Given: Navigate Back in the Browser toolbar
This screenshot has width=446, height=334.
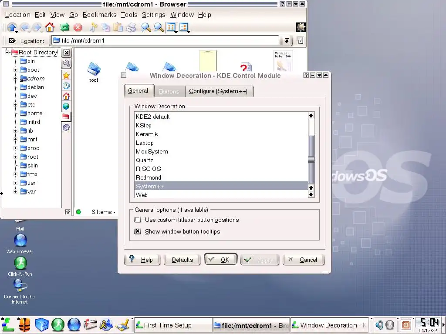Looking at the screenshot, I should click(25, 27).
